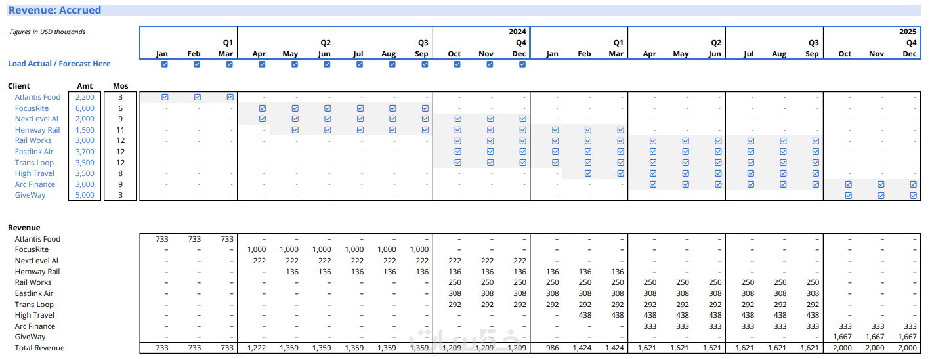Click Total Revenue 986 for Jan 2025
The image size is (932, 359).
pyautogui.click(x=553, y=348)
